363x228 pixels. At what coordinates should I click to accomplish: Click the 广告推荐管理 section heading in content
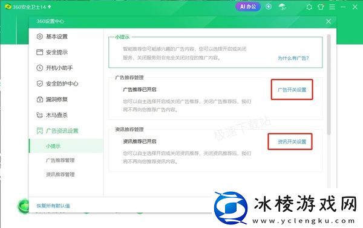click(x=129, y=78)
